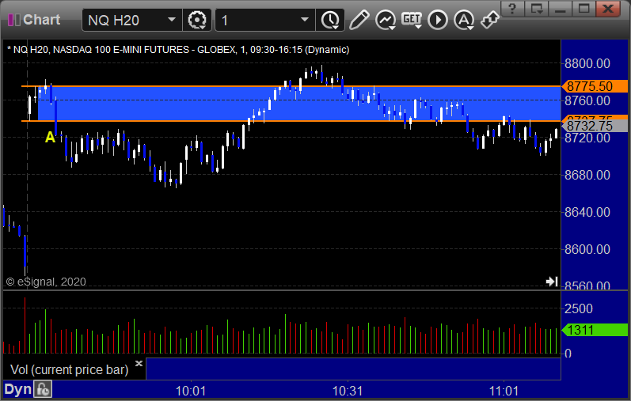Start bar replay with the play icon
The width and height of the screenshot is (631, 401).
[x=438, y=20]
